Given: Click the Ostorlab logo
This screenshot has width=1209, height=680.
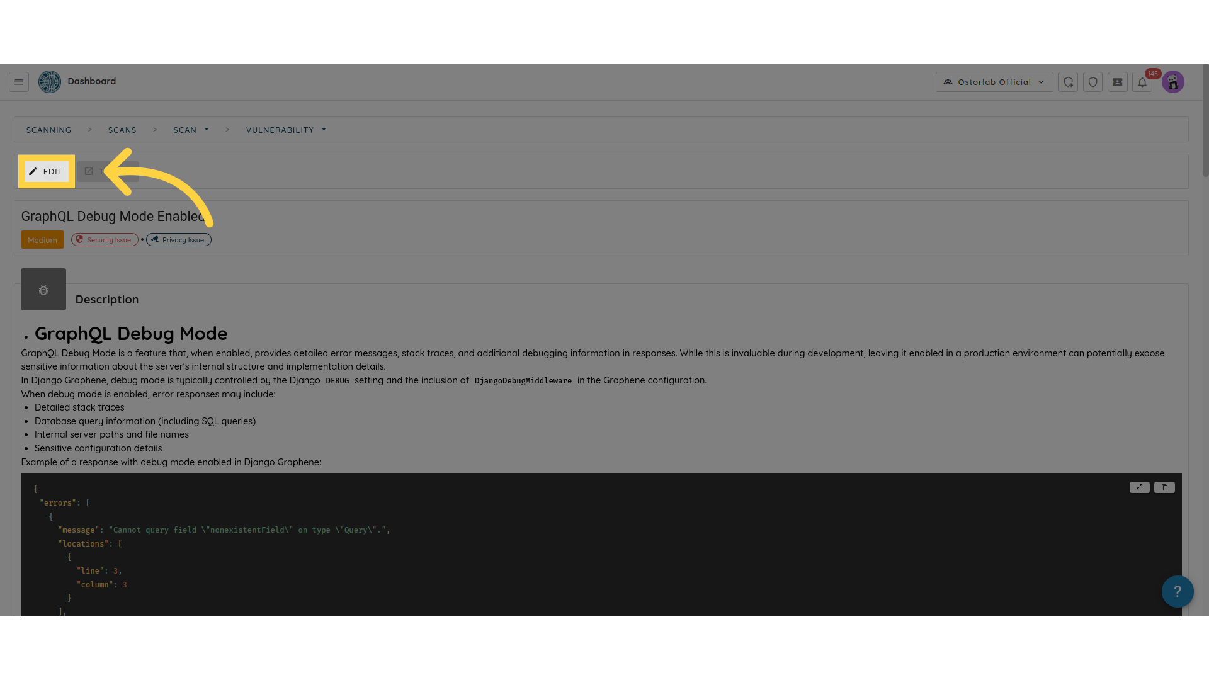Looking at the screenshot, I should click(50, 82).
